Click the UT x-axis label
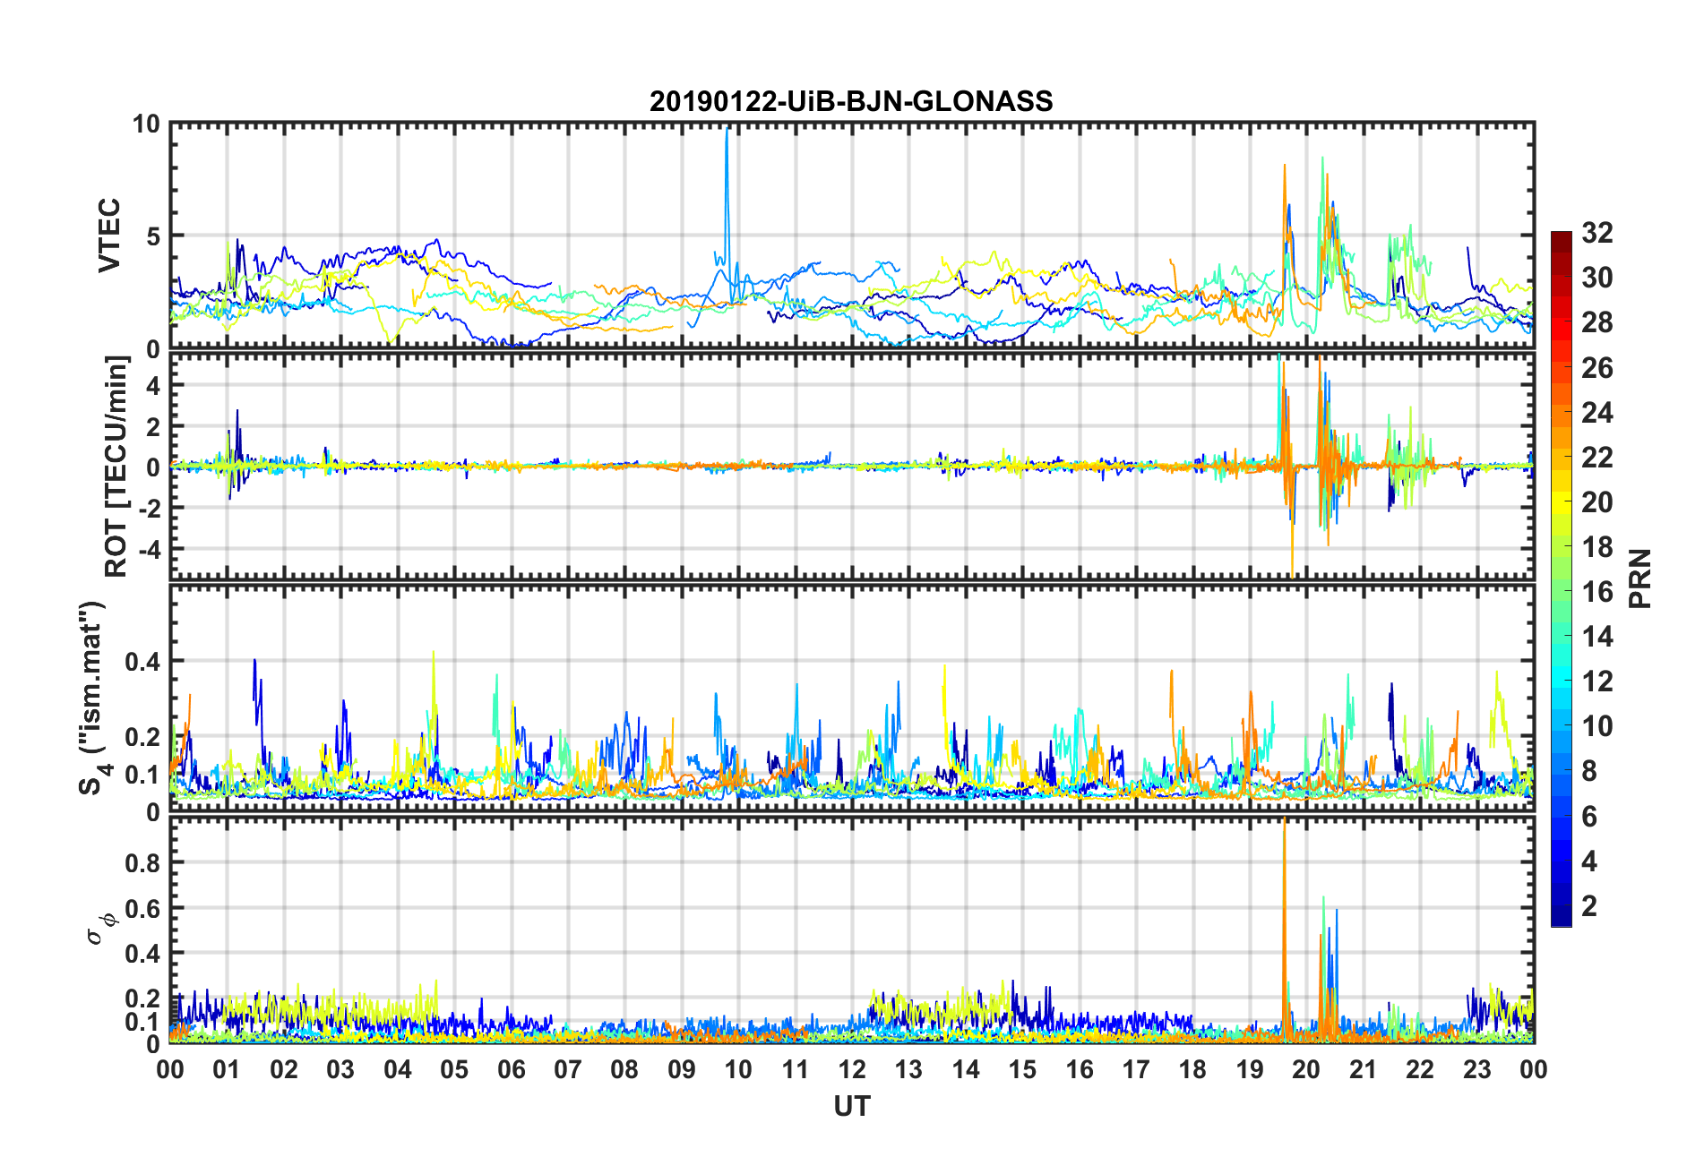Image resolution: width=1704 pixels, height=1157 pixels. 852,1107
